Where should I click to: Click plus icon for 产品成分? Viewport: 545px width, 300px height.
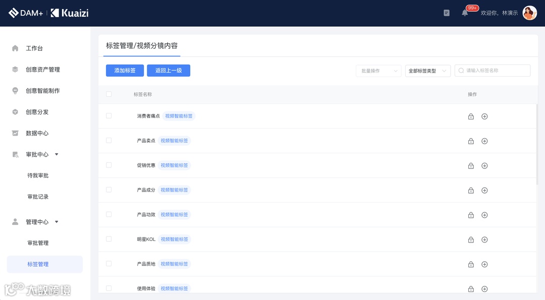click(484, 190)
